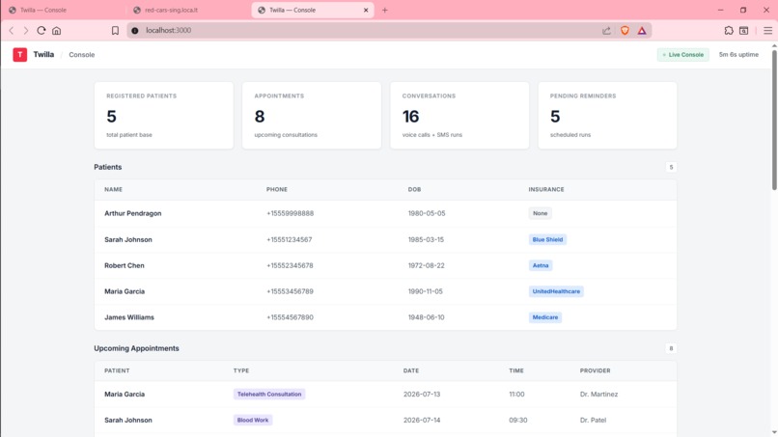Click the Conversations stat card
The height and width of the screenshot is (437, 778).
(x=459, y=115)
